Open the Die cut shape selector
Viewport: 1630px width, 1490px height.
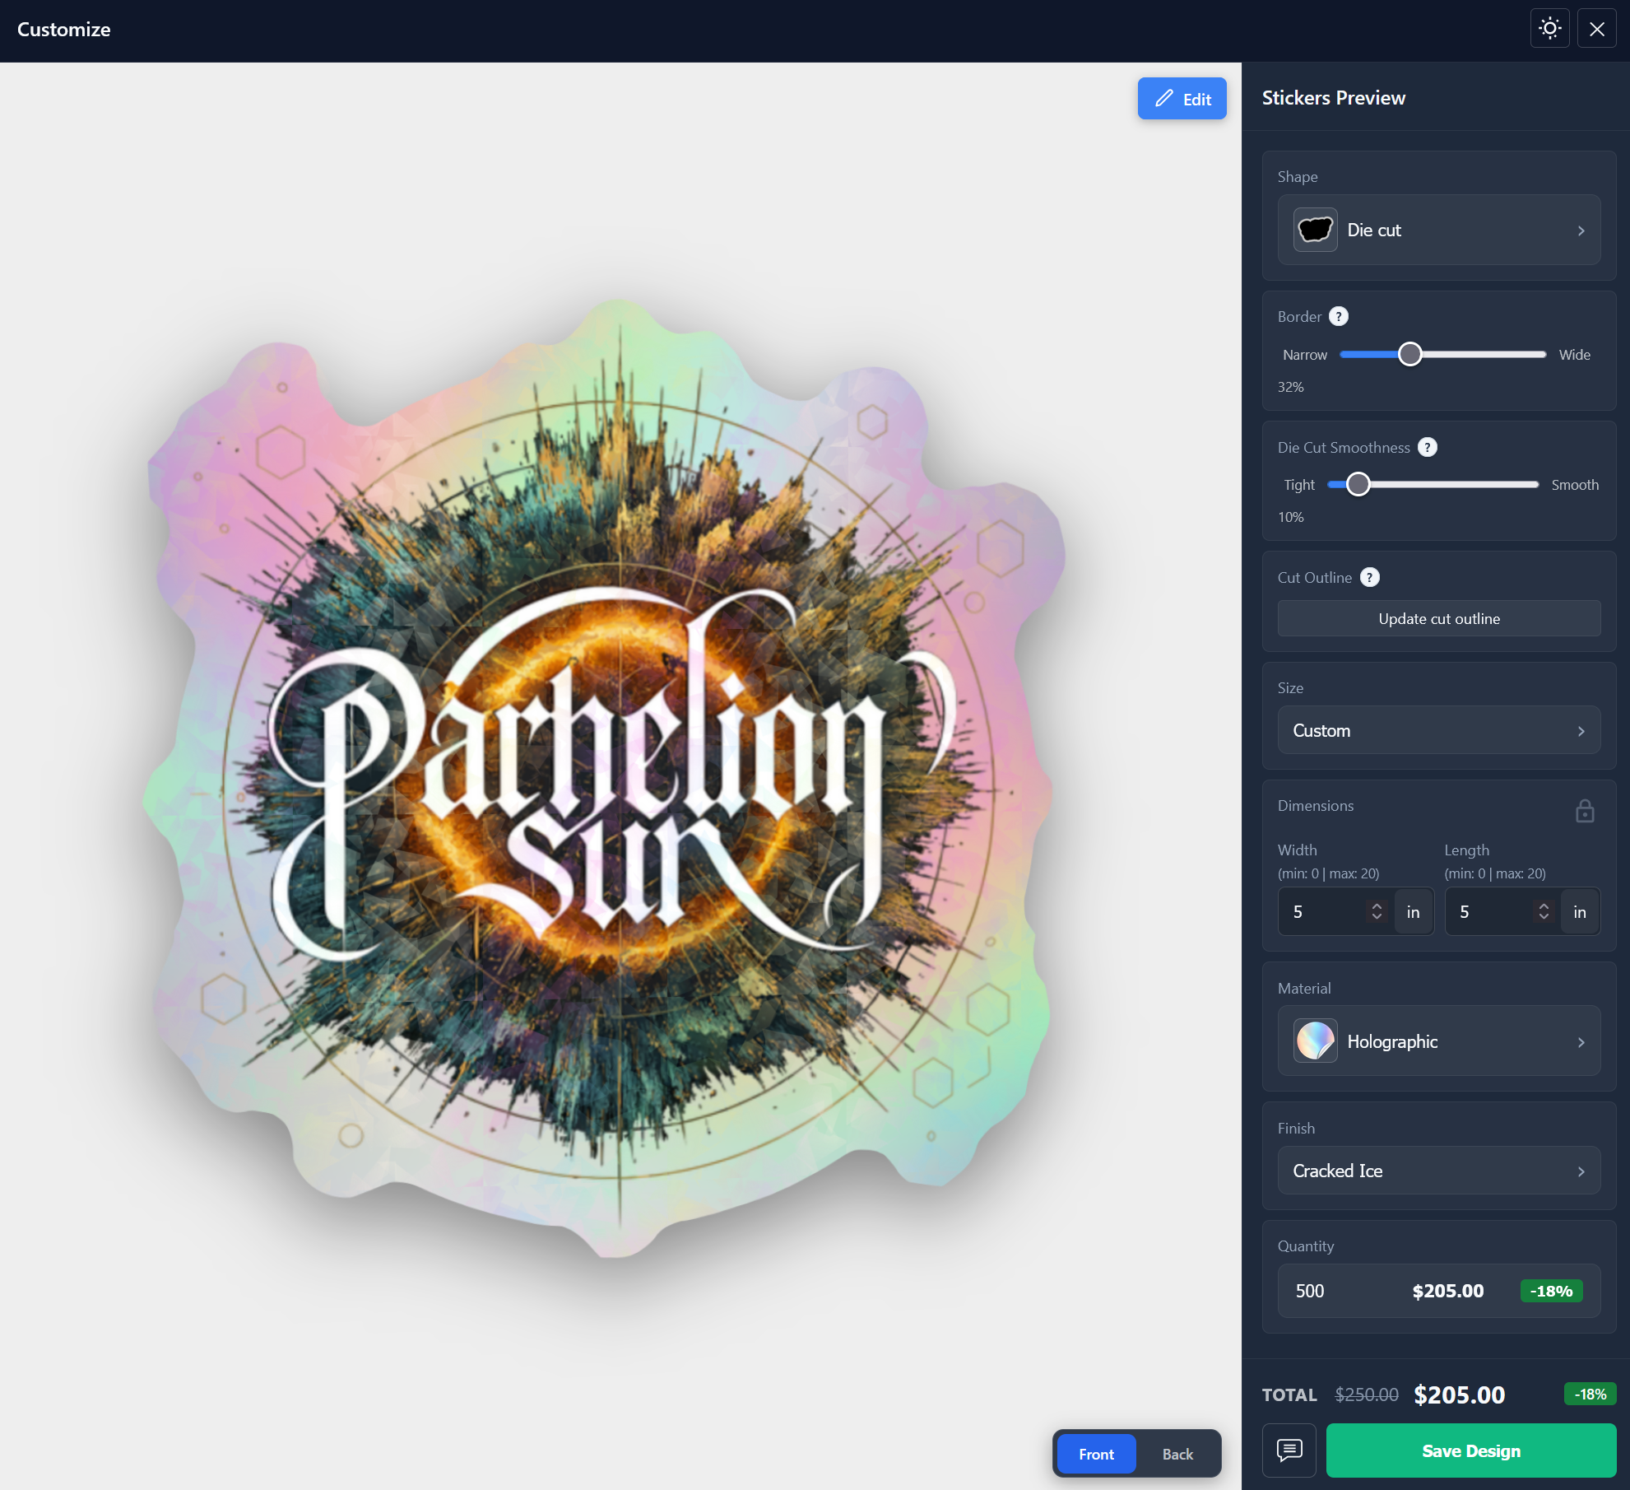pos(1438,230)
